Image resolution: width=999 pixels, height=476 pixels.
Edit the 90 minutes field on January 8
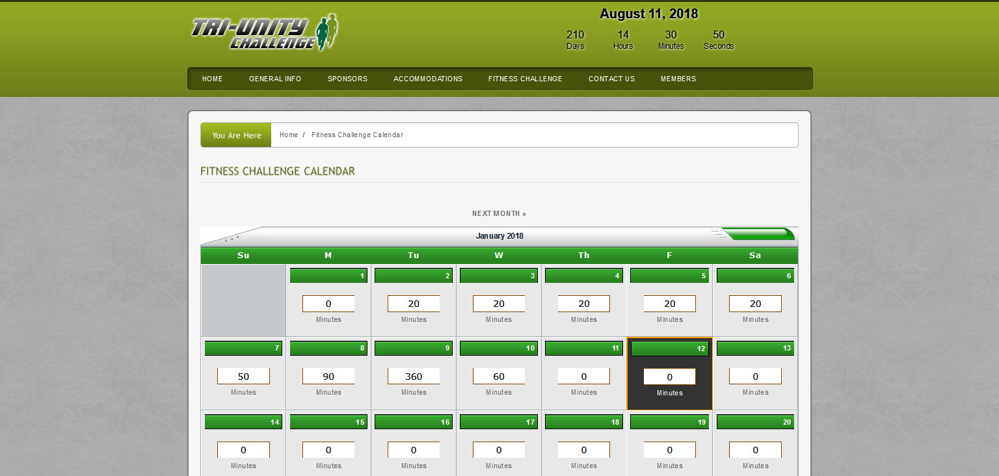(x=328, y=377)
